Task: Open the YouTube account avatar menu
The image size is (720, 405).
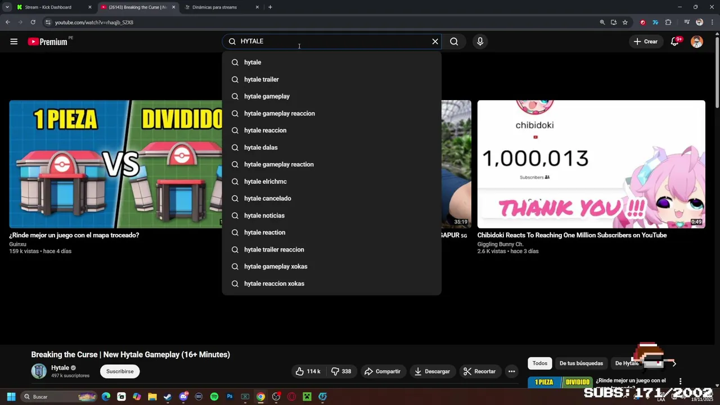Action: [697, 42]
